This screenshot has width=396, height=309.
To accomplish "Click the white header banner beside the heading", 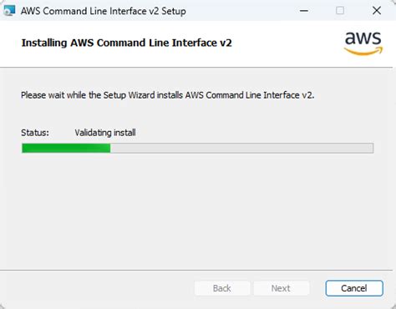I will [x=287, y=43].
